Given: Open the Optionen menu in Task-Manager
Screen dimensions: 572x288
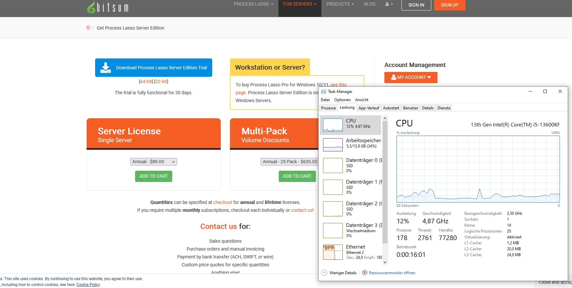Looking at the screenshot, I should [x=342, y=100].
